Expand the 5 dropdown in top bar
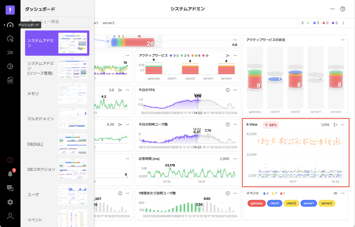The height and width of the screenshot is (227, 355). pyautogui.click(x=305, y=23)
